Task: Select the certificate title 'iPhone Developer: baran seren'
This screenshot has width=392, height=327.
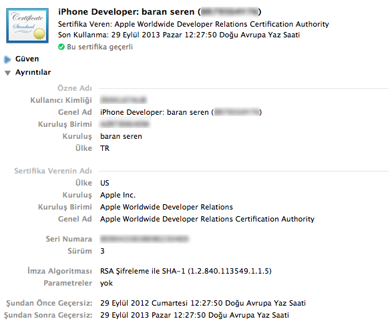Action: tap(160, 12)
